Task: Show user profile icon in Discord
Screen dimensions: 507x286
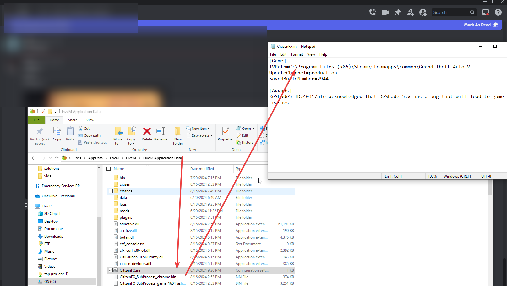Action: (423, 12)
